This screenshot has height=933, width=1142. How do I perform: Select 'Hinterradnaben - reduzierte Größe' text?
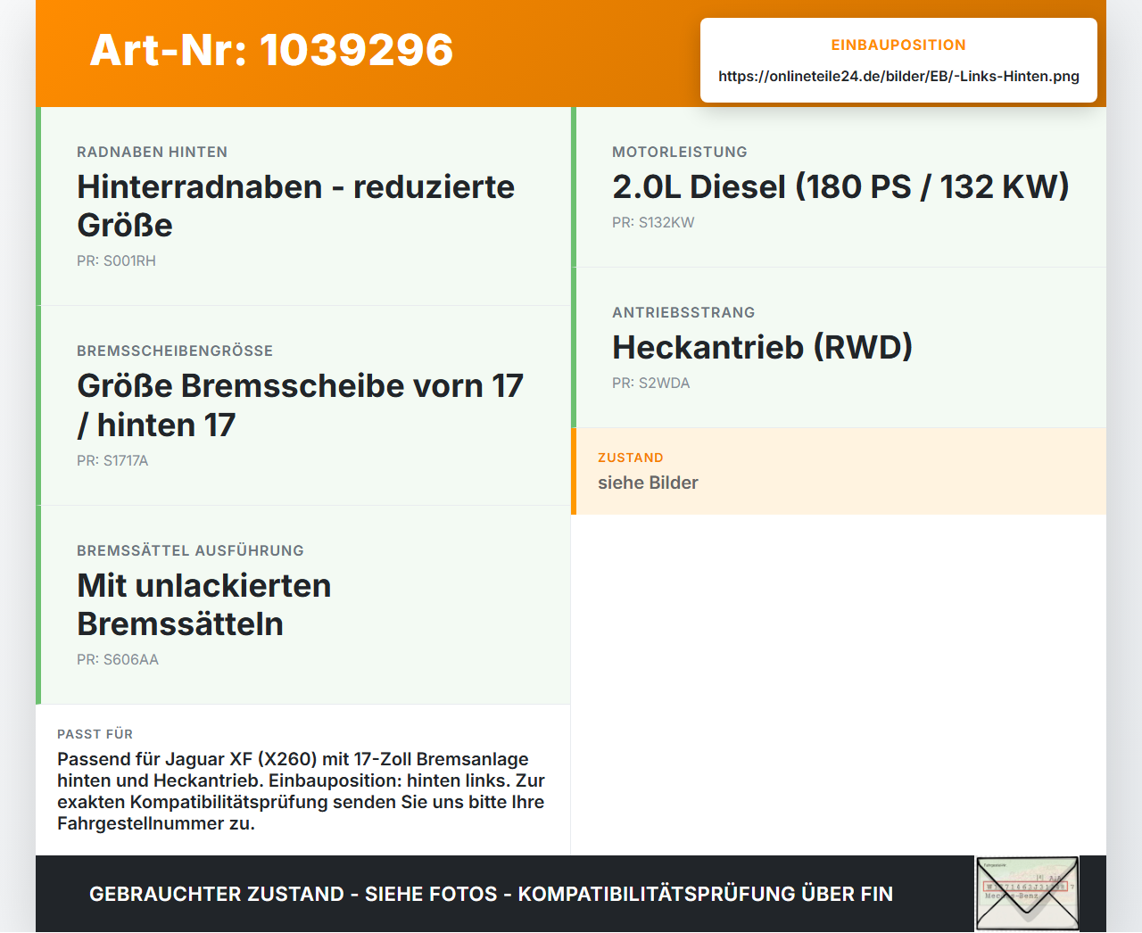tap(295, 206)
